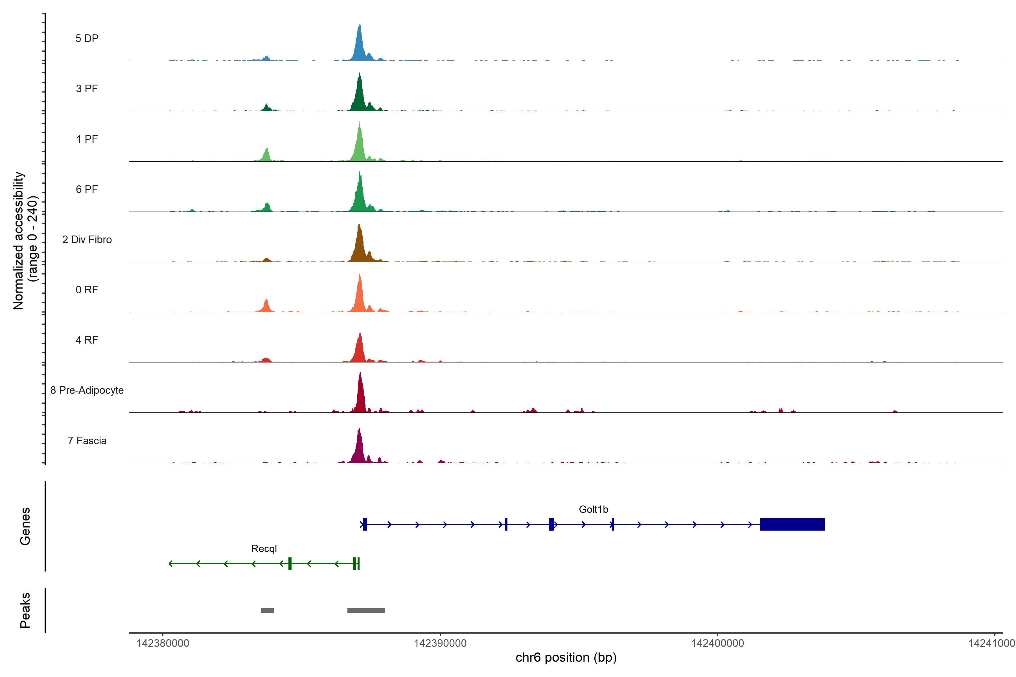Image resolution: width=1016 pixels, height=677 pixels.
Task: Click the 7 Fascia track label
Action: (x=87, y=440)
